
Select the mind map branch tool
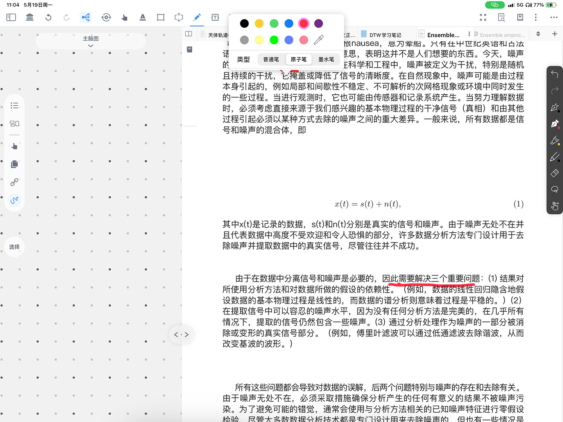[86, 17]
